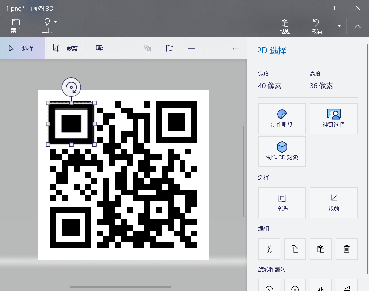This screenshot has width=369, height=291.
Task: Click the mixed reality flag icon
Action: 170,48
